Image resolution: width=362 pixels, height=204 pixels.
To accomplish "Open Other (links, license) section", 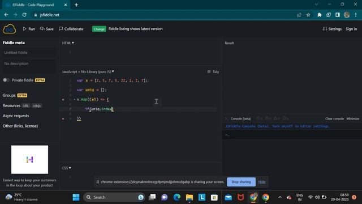I will point(20,126).
